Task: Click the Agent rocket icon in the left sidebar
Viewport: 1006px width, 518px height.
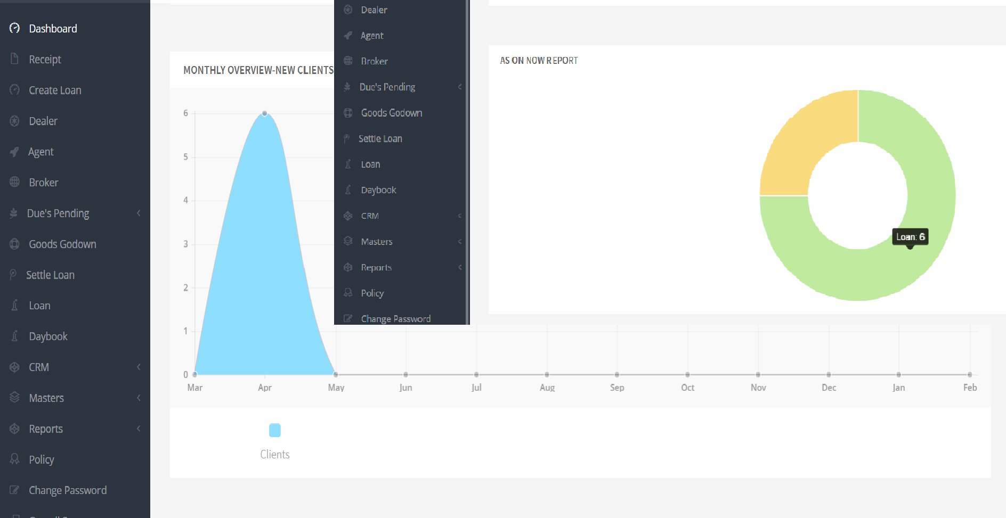Action: [15, 152]
